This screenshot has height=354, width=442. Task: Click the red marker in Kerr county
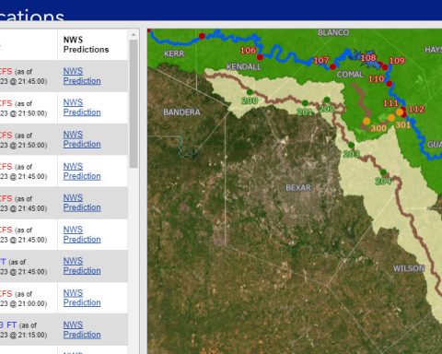click(202, 36)
